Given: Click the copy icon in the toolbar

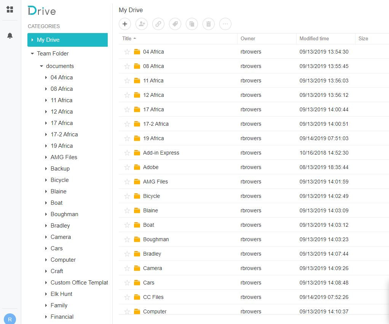Looking at the screenshot, I should [192, 24].
